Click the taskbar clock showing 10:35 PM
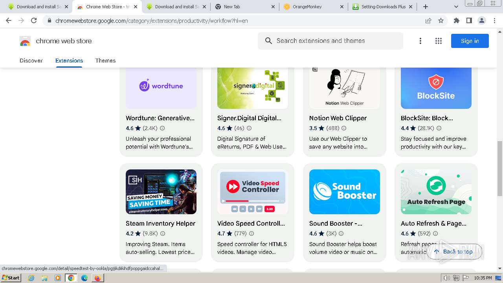503x283 pixels. click(x=483, y=278)
